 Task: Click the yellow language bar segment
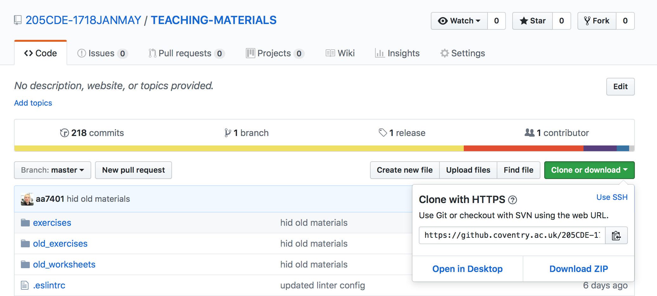pyautogui.click(x=239, y=148)
